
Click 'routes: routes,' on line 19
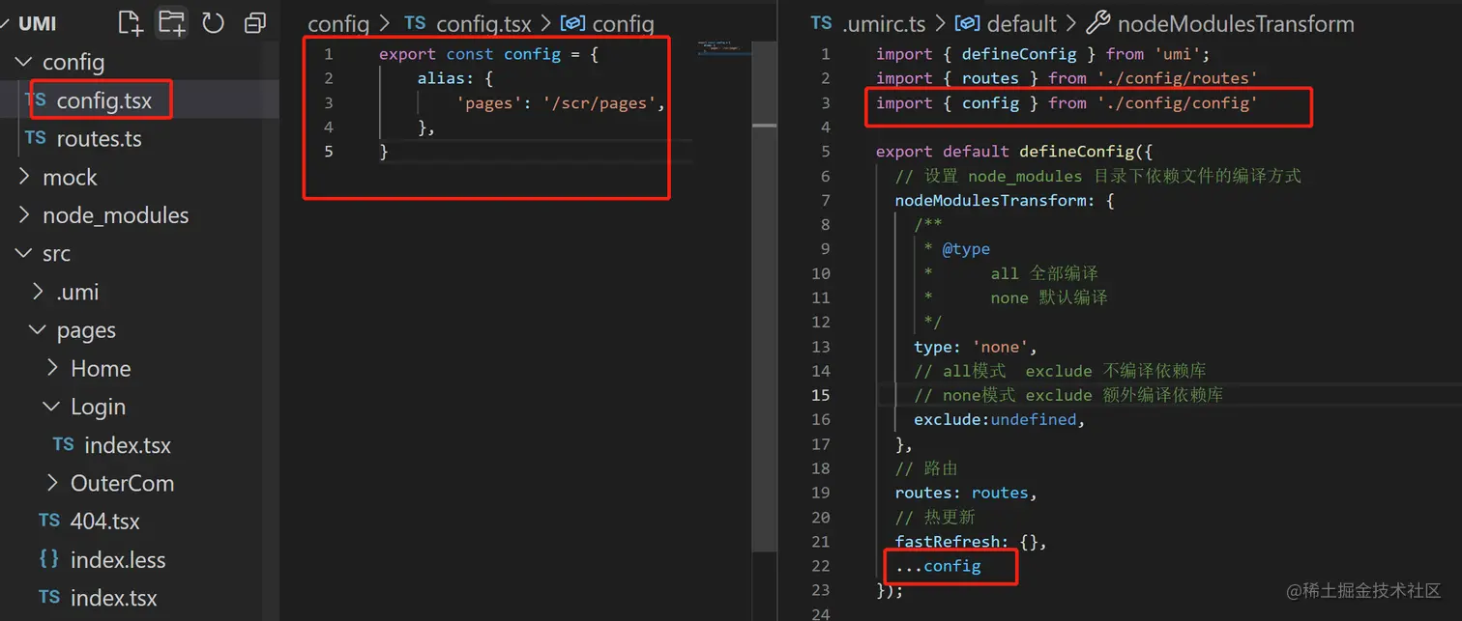(x=966, y=493)
